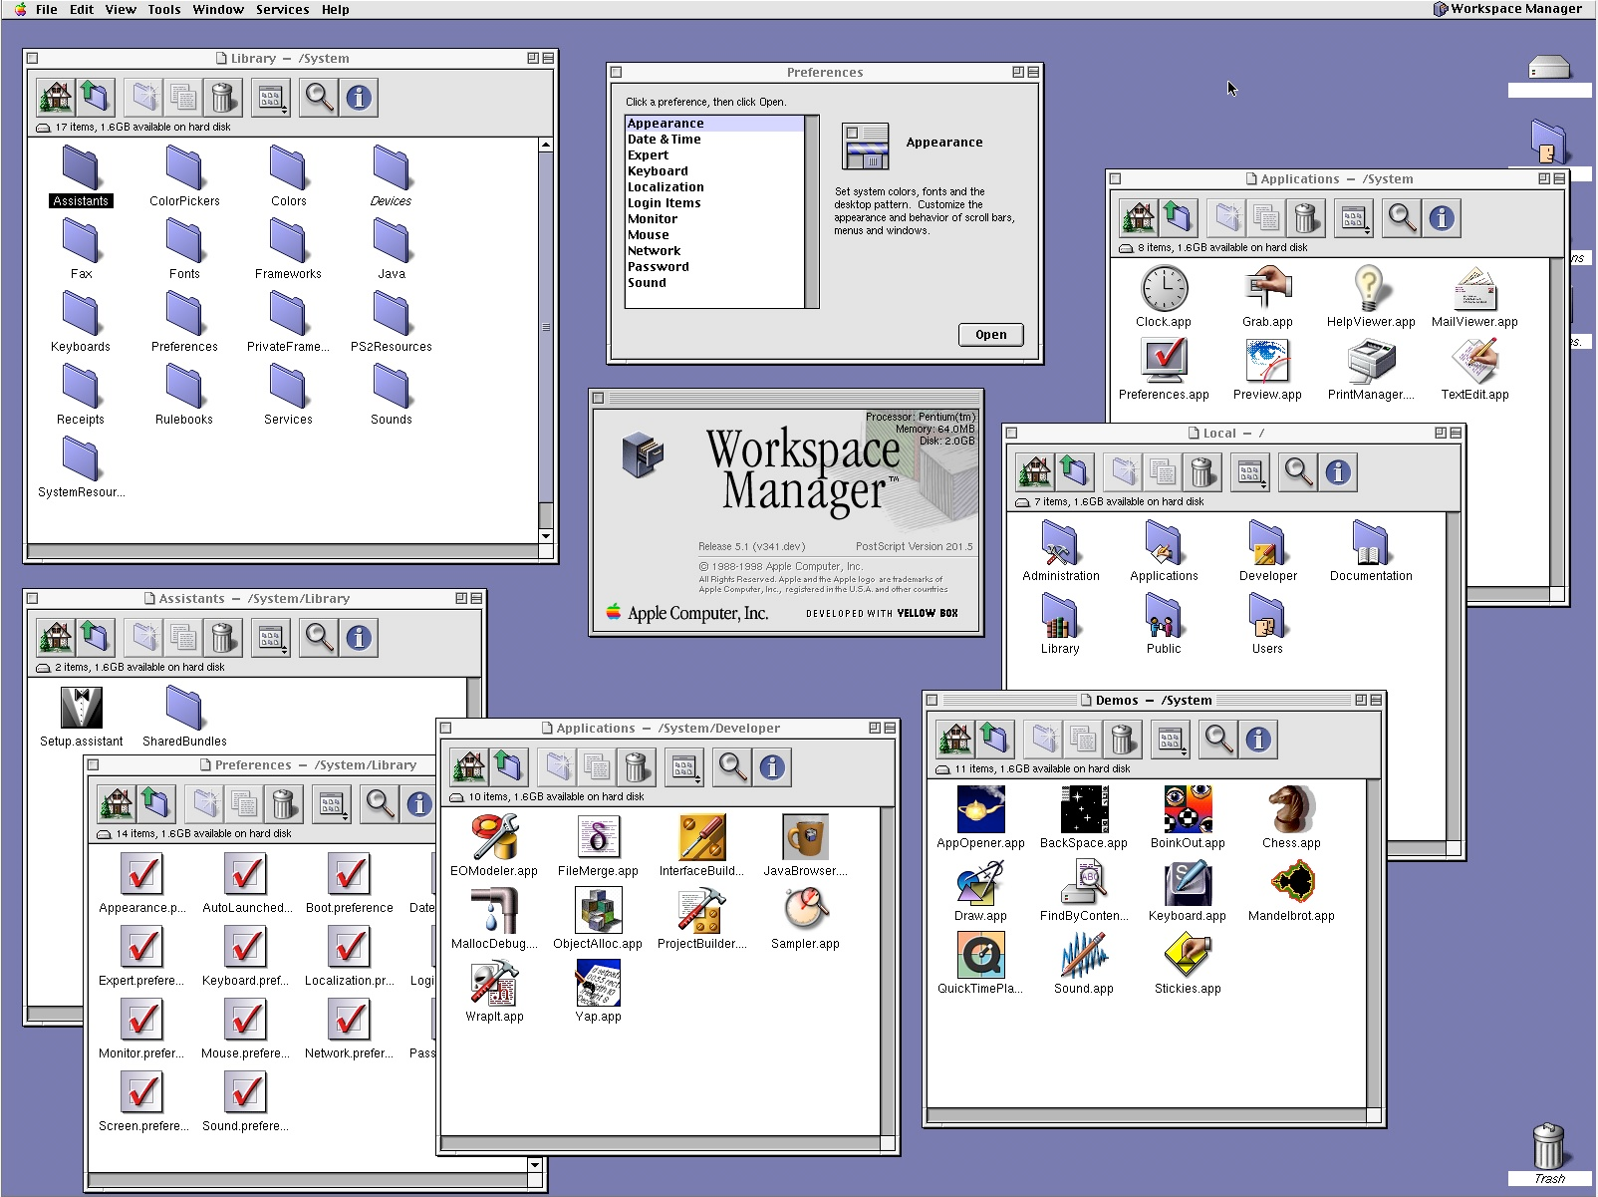Select the FileMerge.app icon
This screenshot has width=1598, height=1197.
[x=598, y=837]
